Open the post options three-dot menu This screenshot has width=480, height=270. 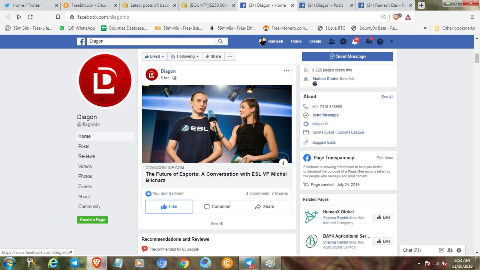click(286, 71)
